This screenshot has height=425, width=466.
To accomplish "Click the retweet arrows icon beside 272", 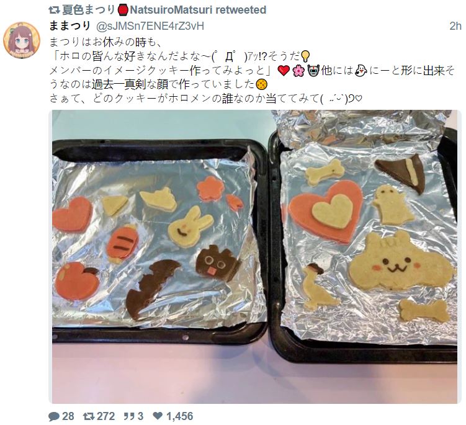I will (x=89, y=416).
